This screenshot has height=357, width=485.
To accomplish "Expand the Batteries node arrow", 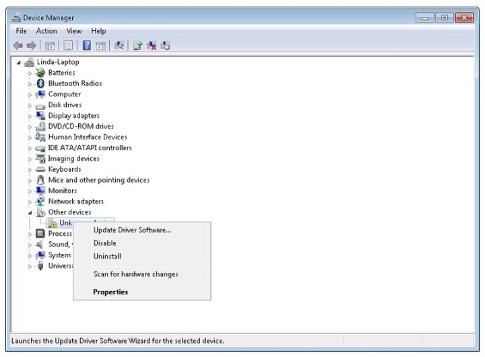I will pos(30,73).
